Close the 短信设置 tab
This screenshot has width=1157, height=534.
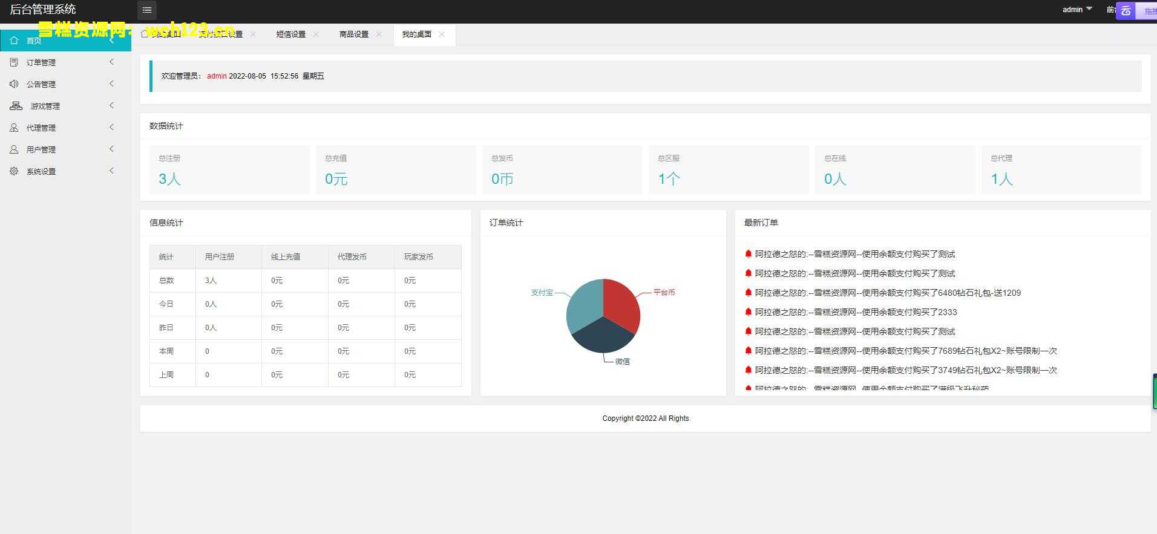click(x=316, y=34)
